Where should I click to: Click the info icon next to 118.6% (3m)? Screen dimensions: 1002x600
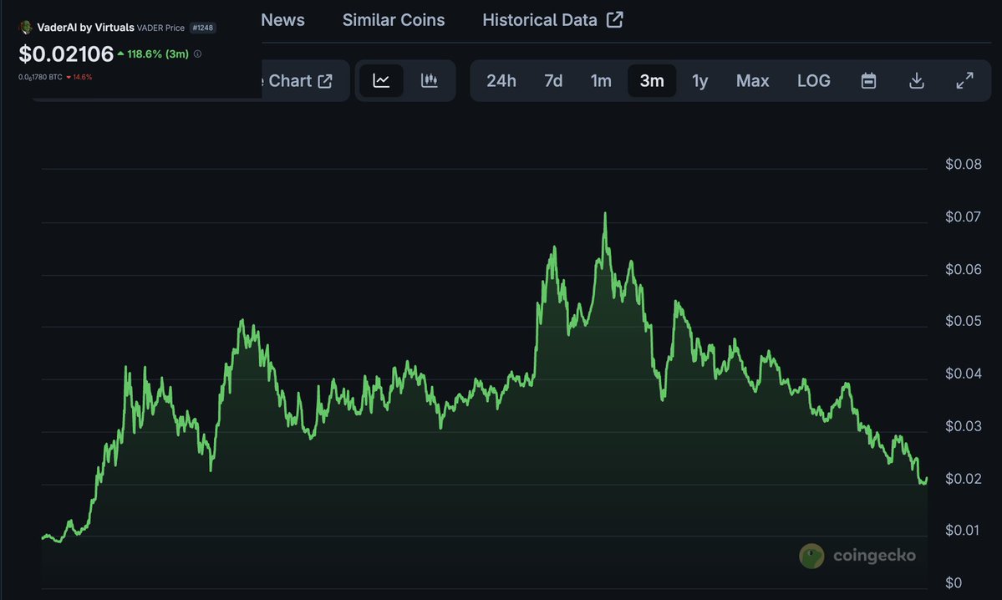[x=197, y=53]
